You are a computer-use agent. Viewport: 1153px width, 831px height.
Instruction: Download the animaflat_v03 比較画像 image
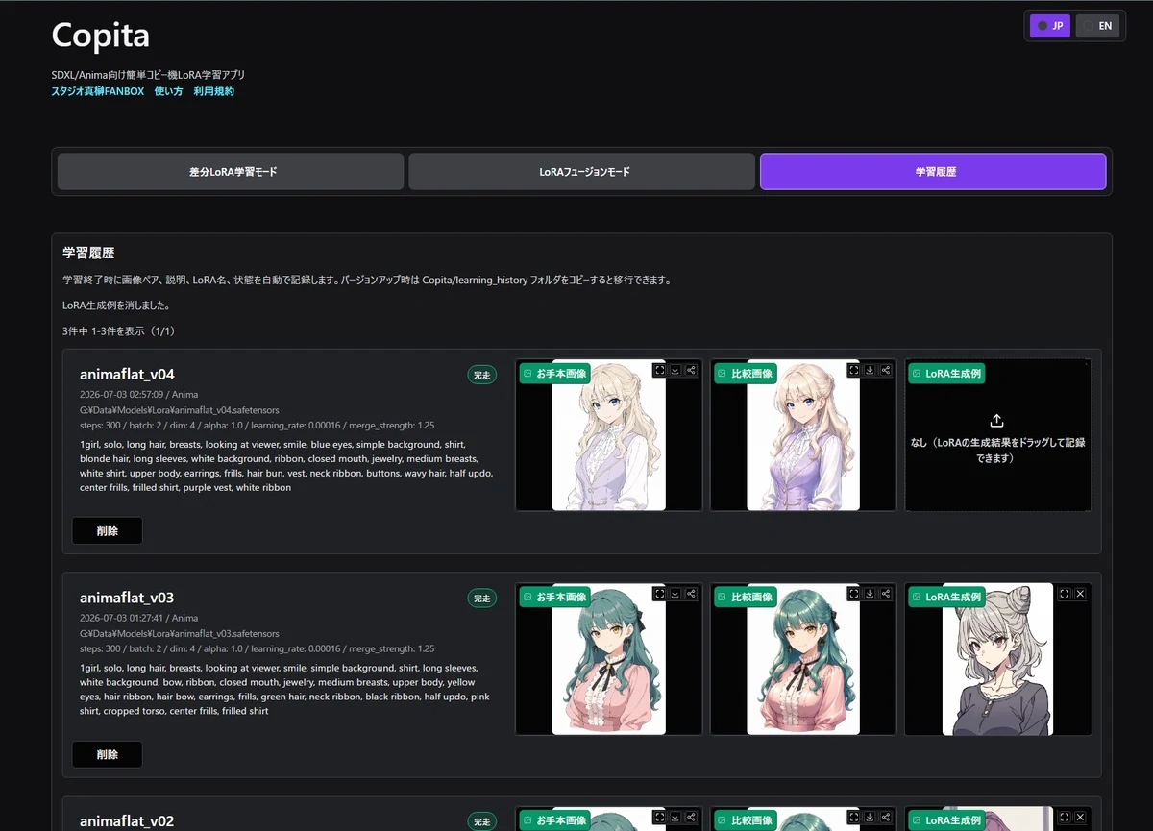[x=870, y=594]
